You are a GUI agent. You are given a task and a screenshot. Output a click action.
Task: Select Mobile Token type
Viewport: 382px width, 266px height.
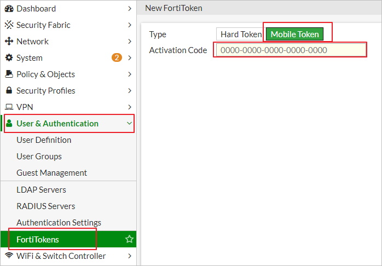click(294, 34)
